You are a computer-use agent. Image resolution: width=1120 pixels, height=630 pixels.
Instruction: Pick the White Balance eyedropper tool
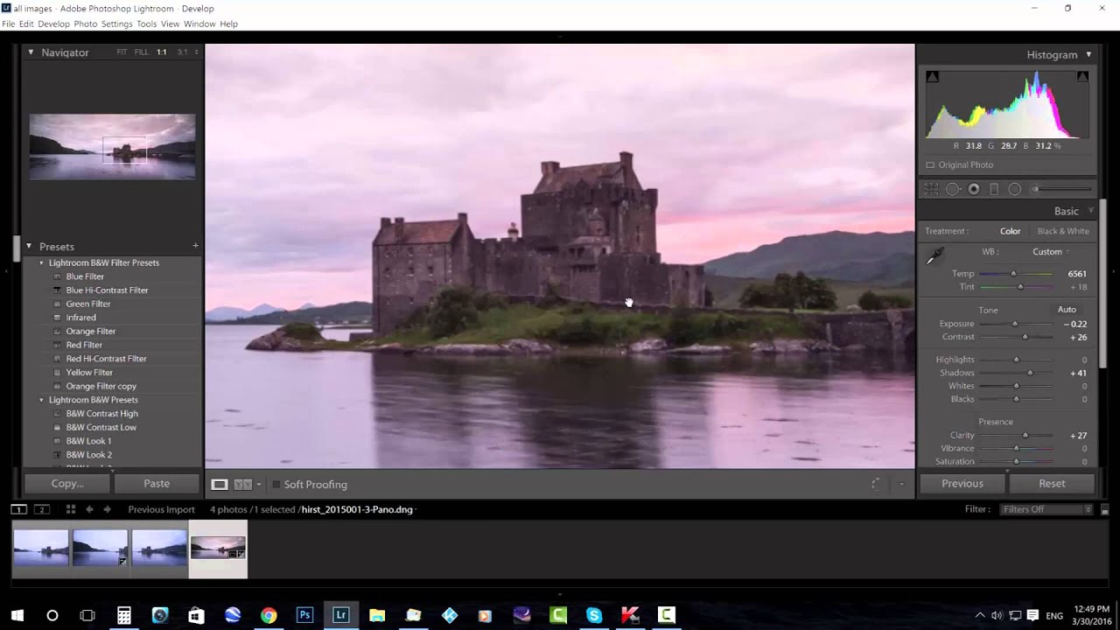(935, 255)
